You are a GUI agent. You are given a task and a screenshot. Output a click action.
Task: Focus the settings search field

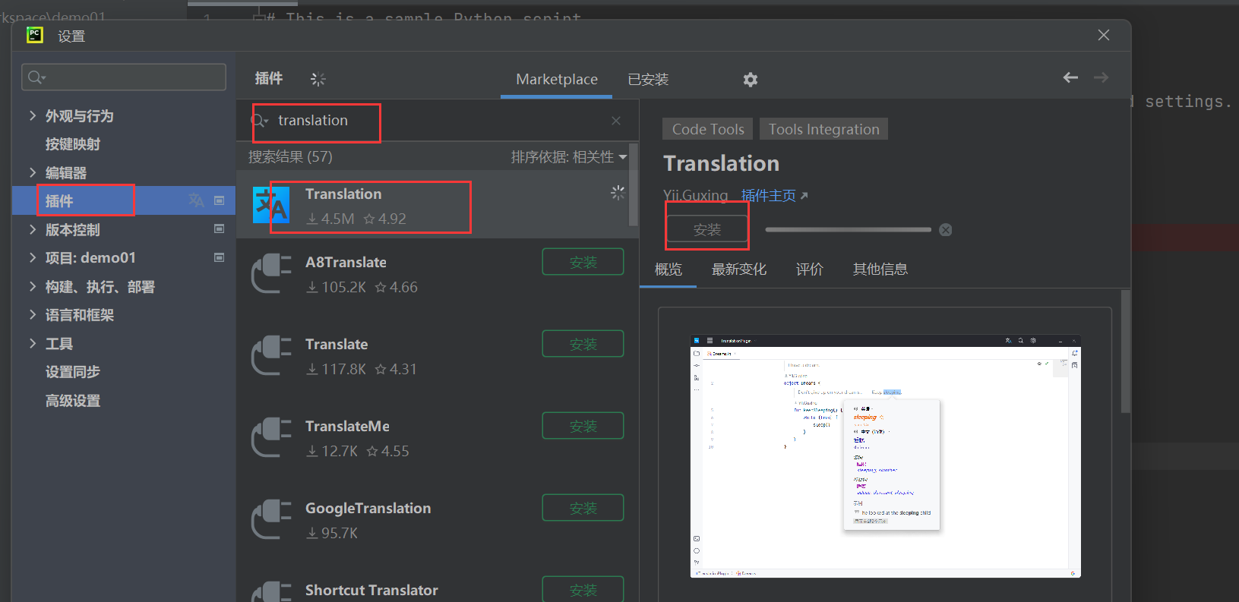(124, 77)
